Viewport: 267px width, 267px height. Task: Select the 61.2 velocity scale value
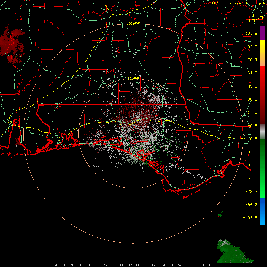(252, 73)
